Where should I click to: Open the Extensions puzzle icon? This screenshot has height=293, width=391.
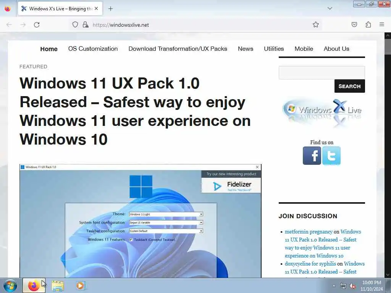pos(368,24)
